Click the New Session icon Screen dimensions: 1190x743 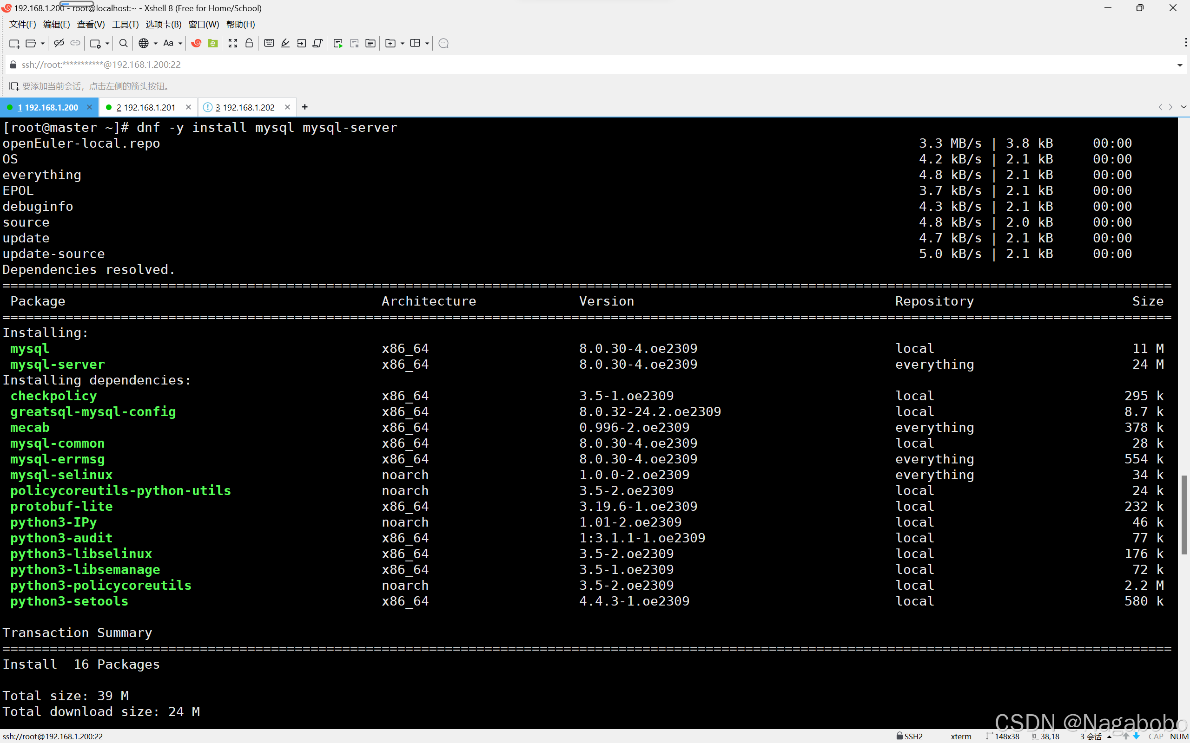point(14,43)
